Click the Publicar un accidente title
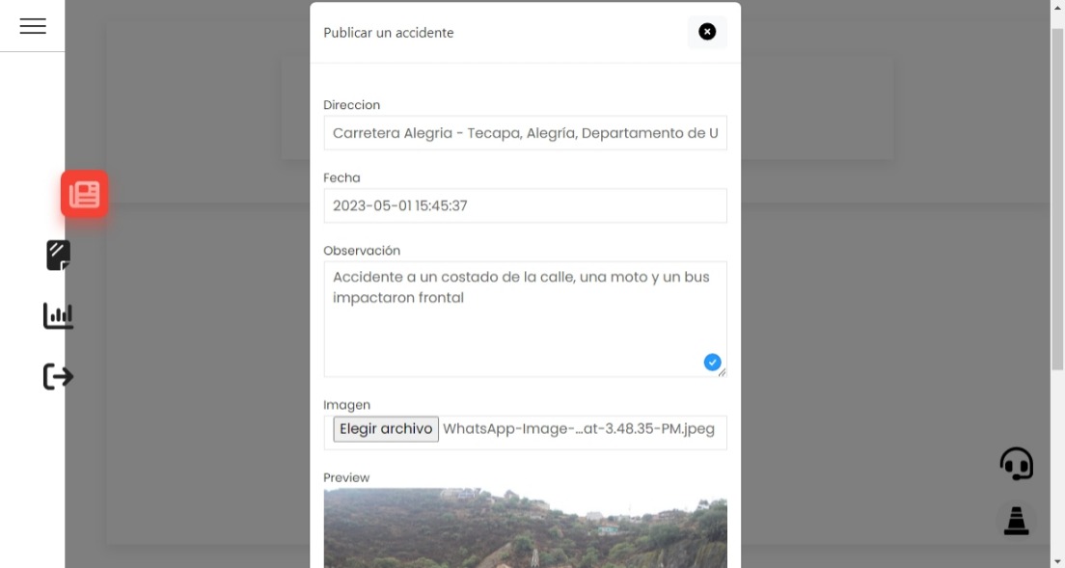 pos(388,32)
